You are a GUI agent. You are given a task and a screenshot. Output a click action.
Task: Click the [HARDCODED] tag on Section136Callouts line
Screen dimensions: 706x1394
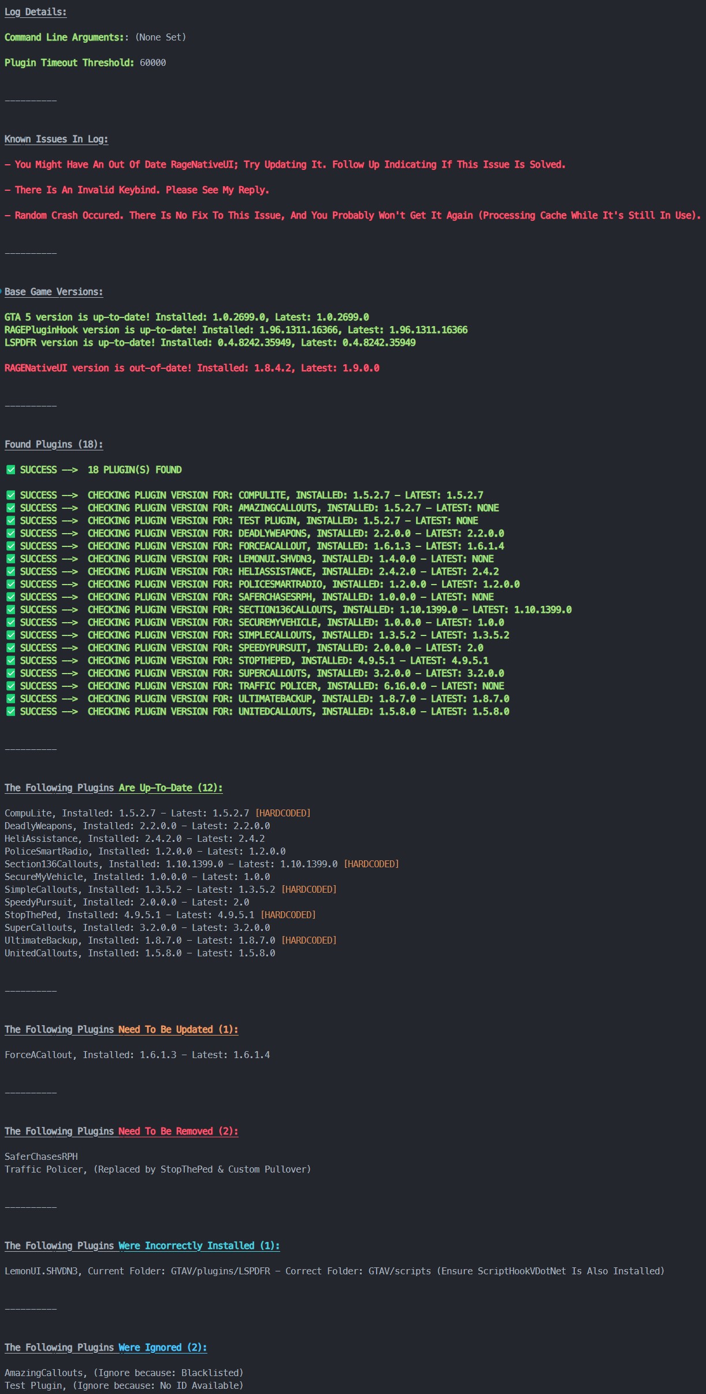[371, 864]
